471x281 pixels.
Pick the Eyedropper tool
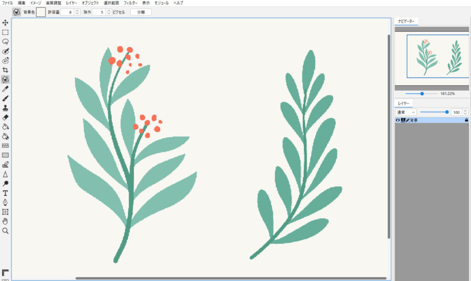[6, 89]
